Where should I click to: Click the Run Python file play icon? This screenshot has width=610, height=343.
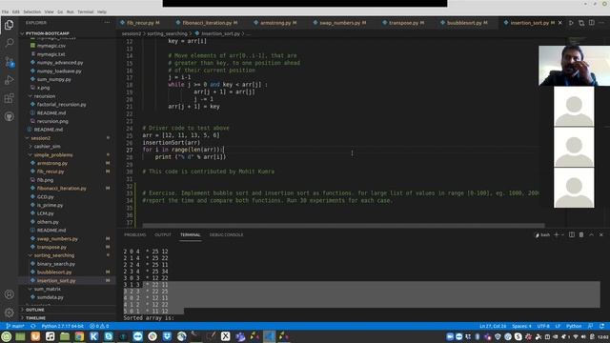pyautogui.click(x=571, y=23)
